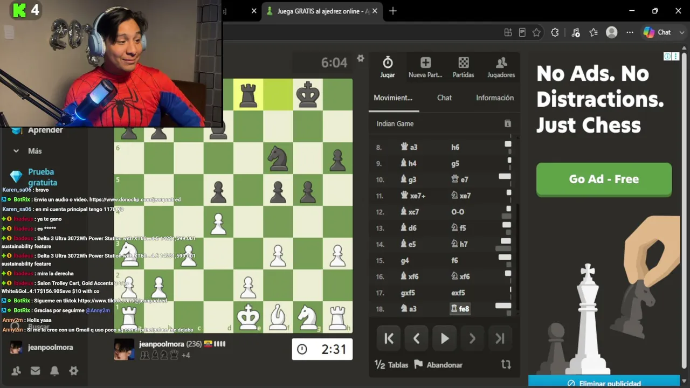Open the browser extensions puzzle icon
The width and height of the screenshot is (690, 388).
[x=555, y=32]
